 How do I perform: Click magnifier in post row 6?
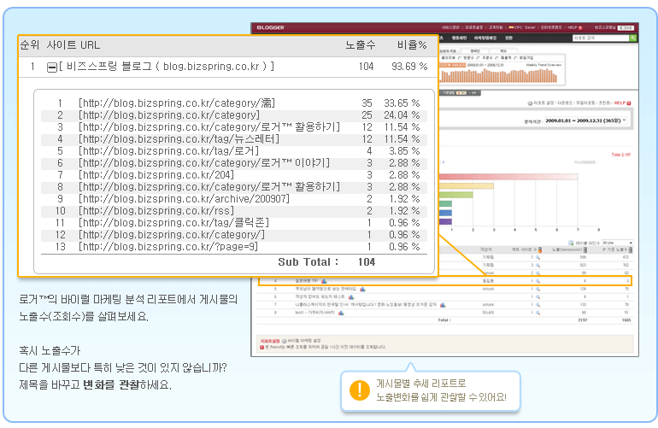(538, 297)
